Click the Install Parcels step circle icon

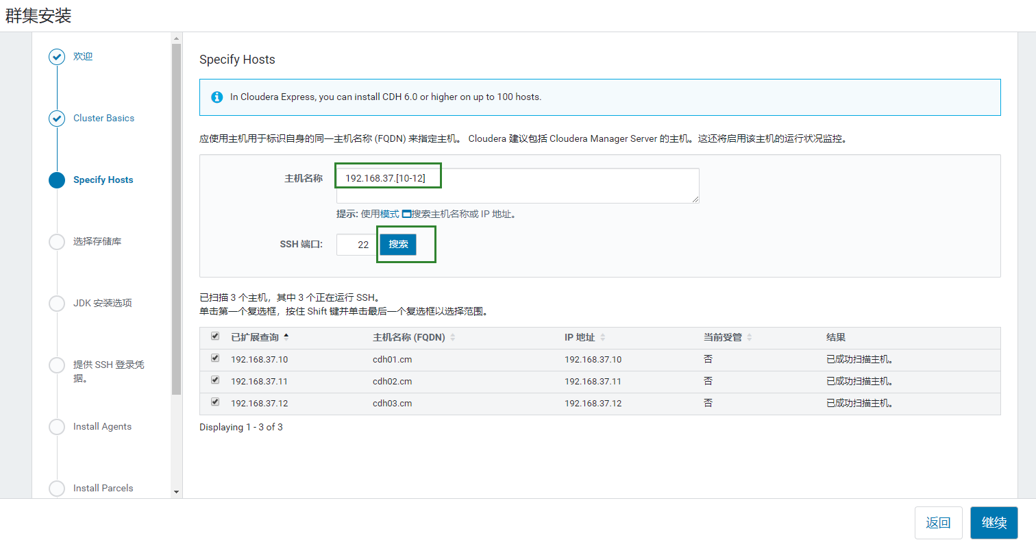click(x=57, y=489)
